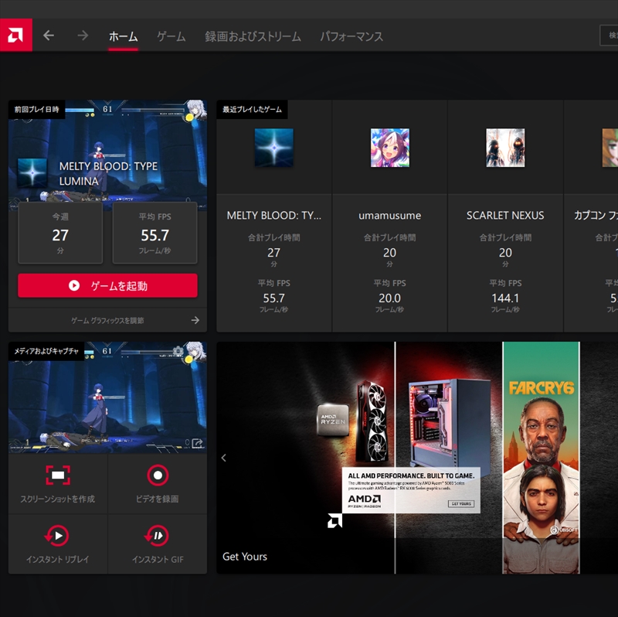This screenshot has height=617, width=618.
Task: Click the MELTY BLOOD icon in last played card
Action: (32, 172)
